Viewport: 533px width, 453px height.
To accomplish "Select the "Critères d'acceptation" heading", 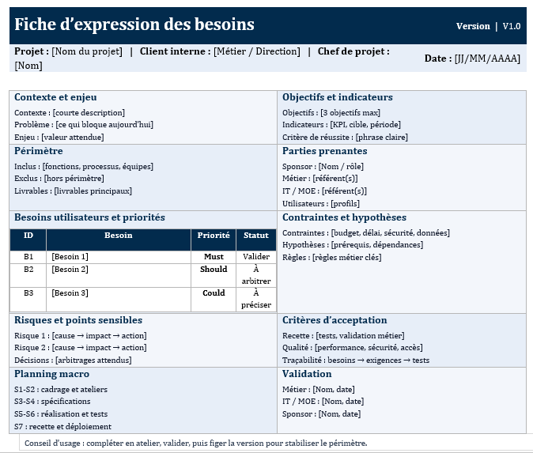I will click(335, 320).
